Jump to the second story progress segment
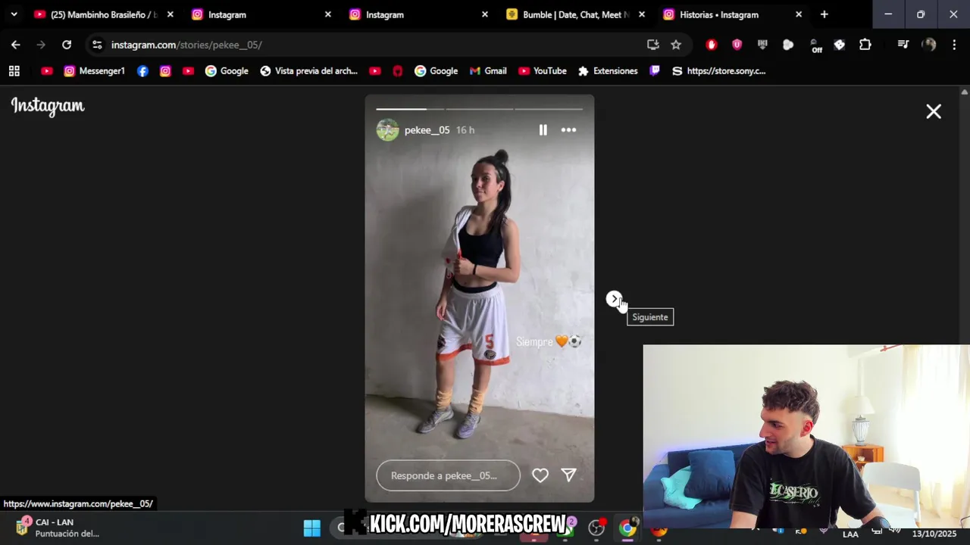 coord(479,109)
